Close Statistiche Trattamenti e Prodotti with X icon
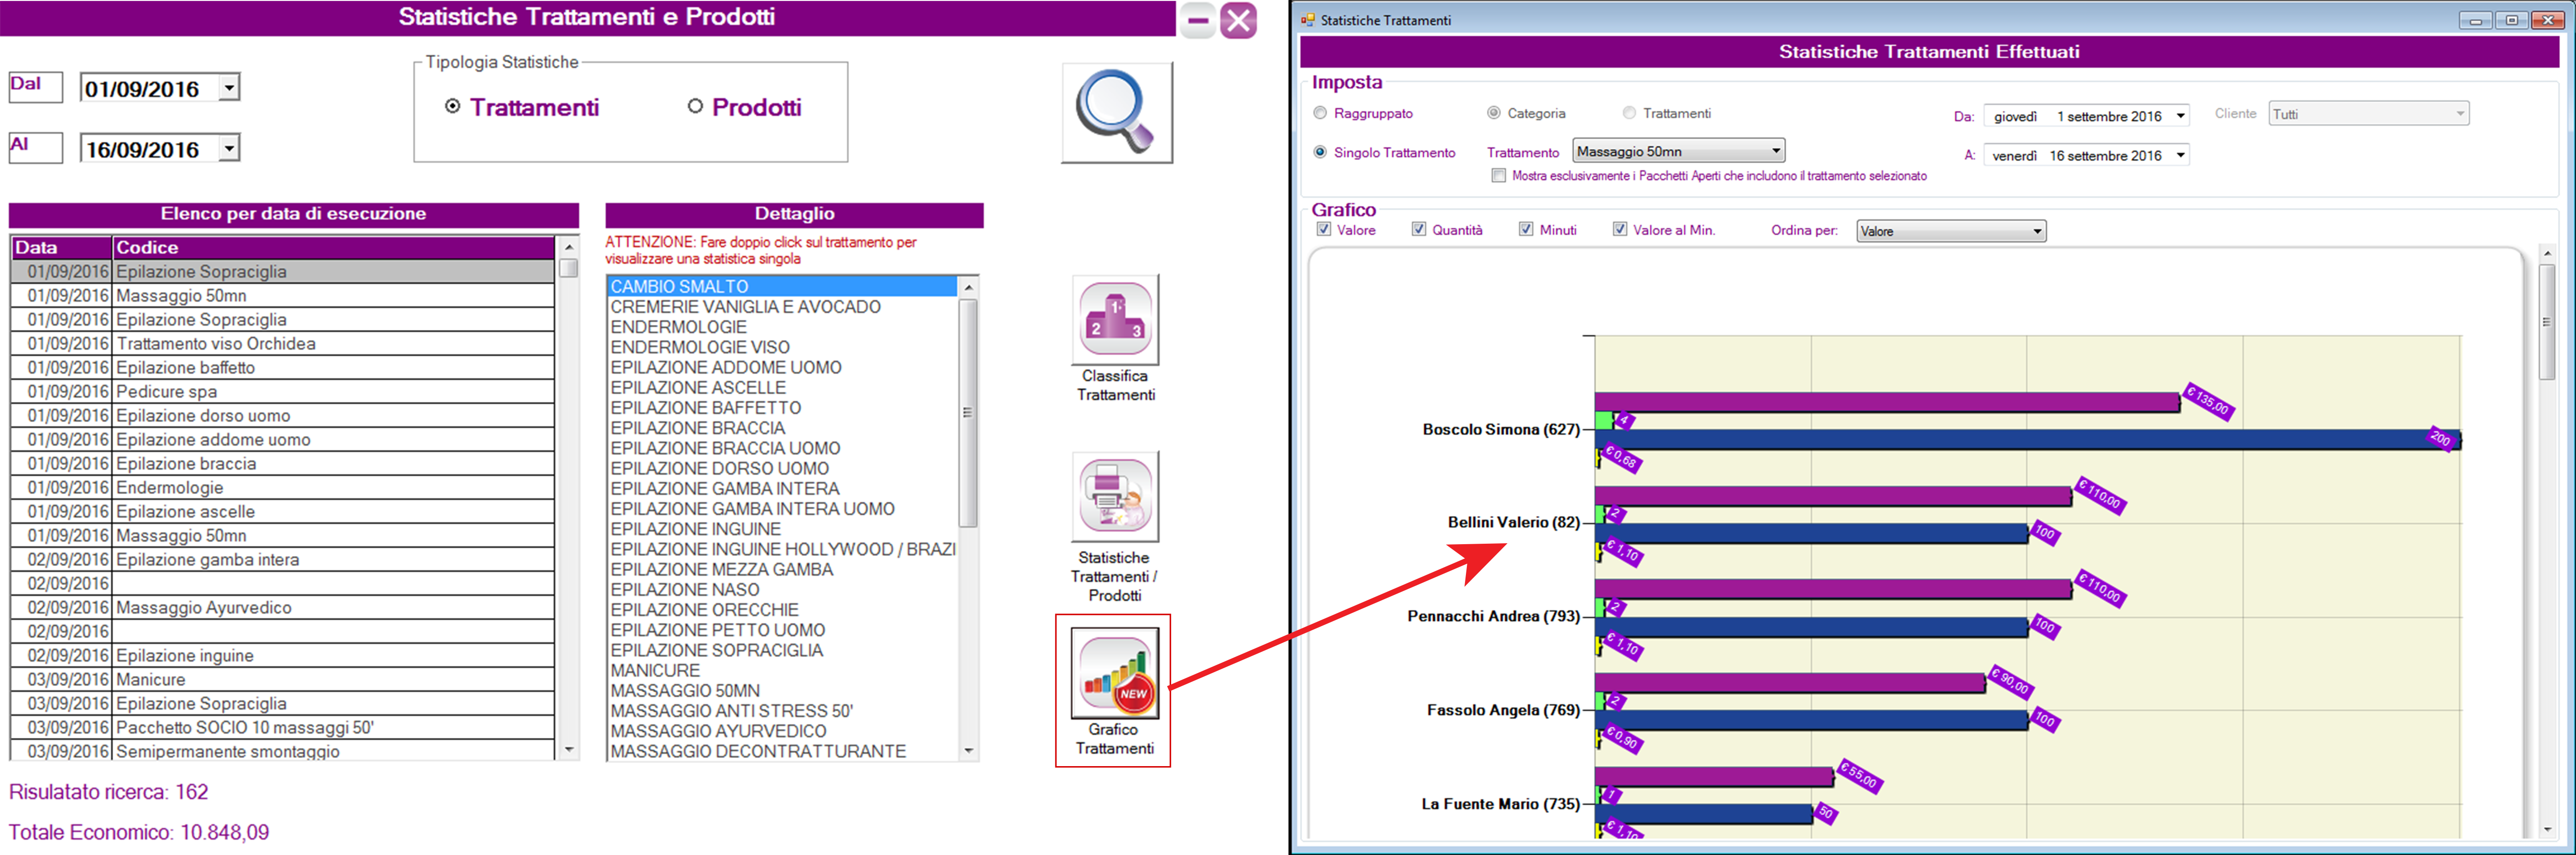 coord(1238,20)
